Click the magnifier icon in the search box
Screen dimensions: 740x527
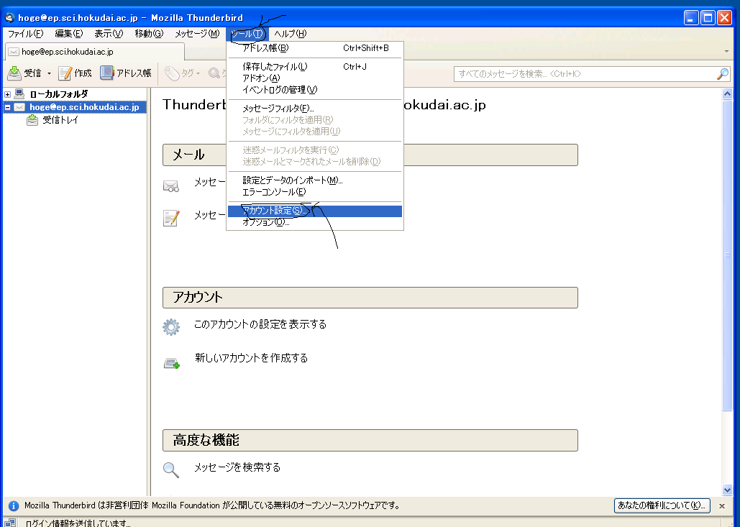pyautogui.click(x=722, y=73)
